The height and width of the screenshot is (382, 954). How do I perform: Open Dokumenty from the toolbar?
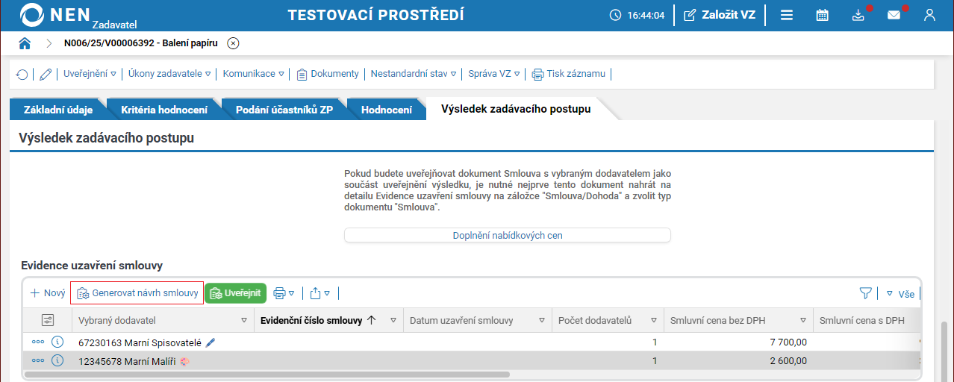point(328,74)
